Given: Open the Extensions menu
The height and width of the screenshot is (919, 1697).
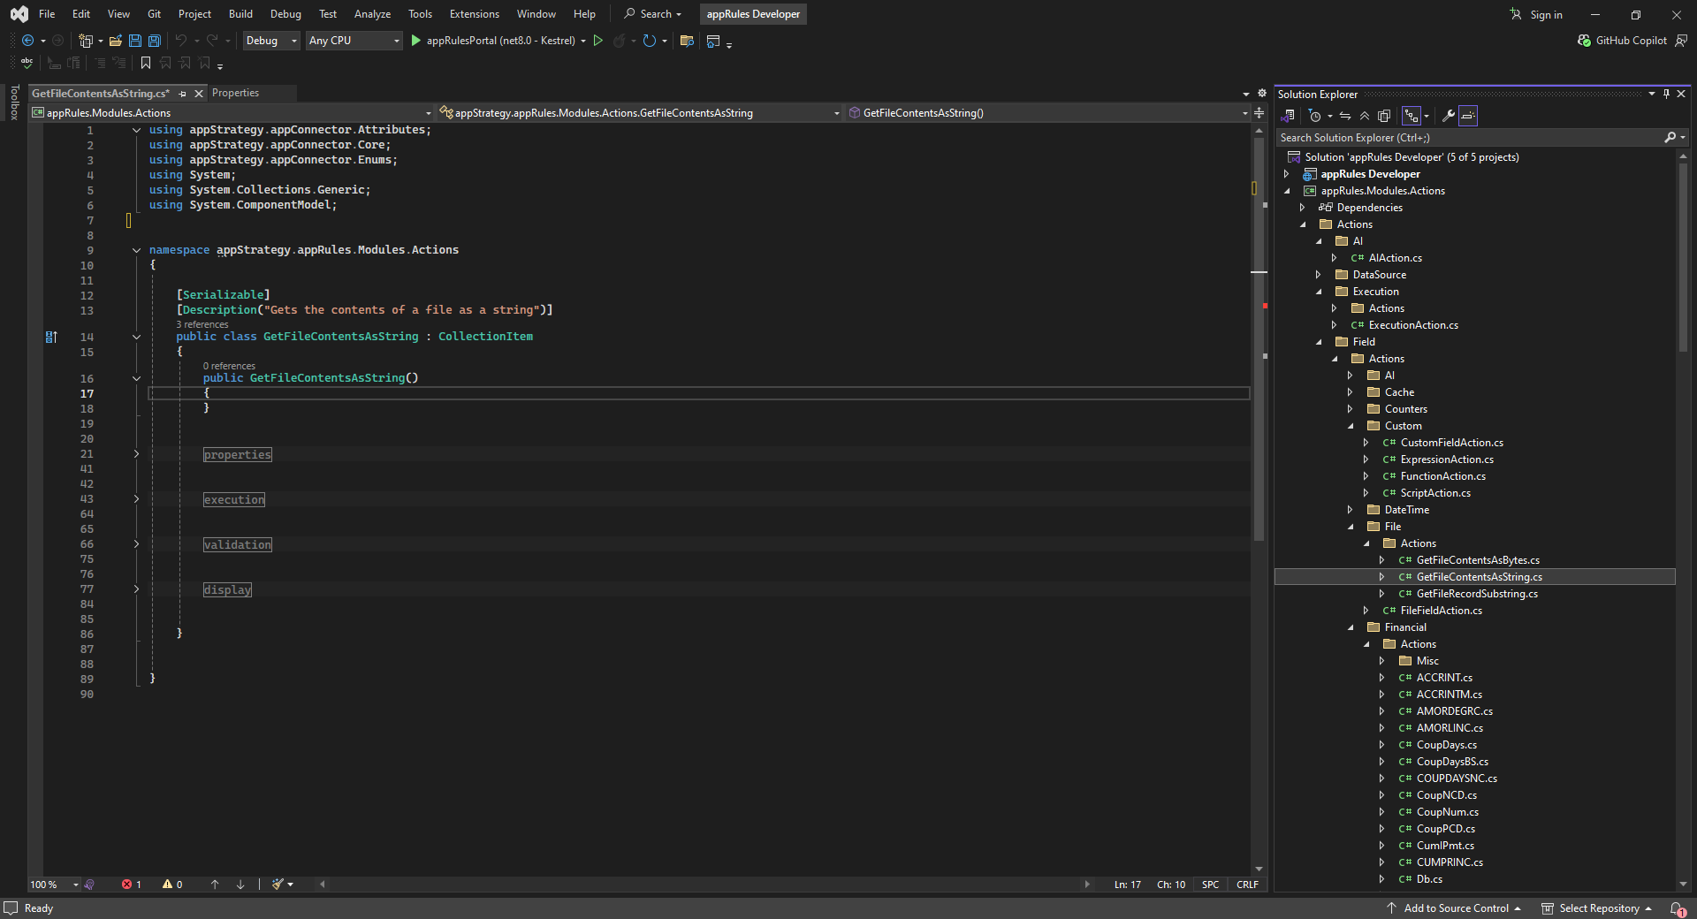Looking at the screenshot, I should [474, 14].
